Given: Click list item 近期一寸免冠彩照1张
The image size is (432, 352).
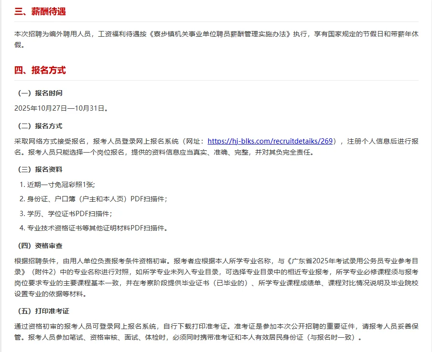Looking at the screenshot, I should tap(57, 185).
